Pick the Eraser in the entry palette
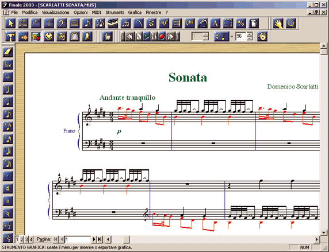Viewport: 329px width, 252px height. tap(7, 52)
